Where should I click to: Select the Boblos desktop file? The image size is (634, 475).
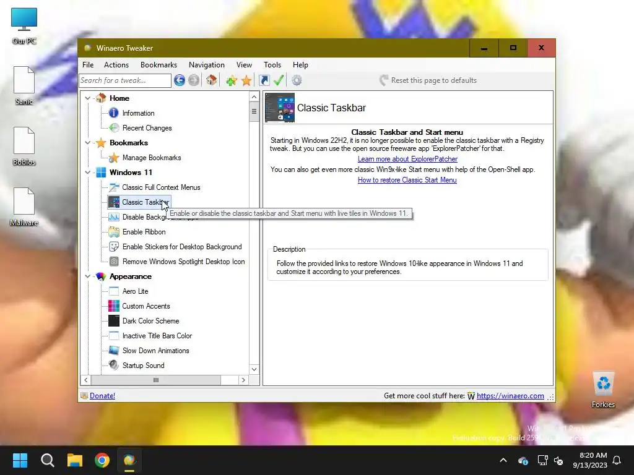coord(24,146)
